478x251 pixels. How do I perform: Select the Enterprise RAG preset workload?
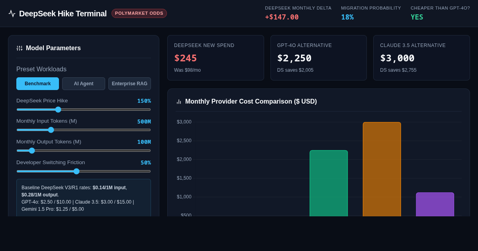click(129, 84)
